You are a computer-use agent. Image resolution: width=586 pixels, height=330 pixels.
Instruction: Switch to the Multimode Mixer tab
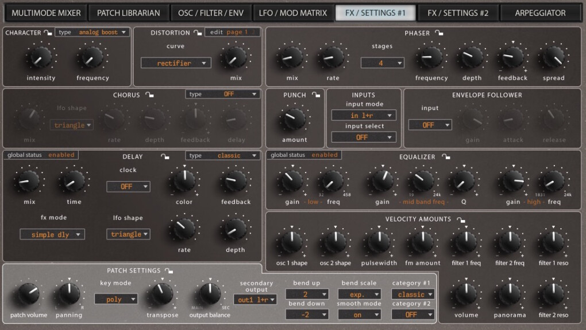[x=46, y=13]
